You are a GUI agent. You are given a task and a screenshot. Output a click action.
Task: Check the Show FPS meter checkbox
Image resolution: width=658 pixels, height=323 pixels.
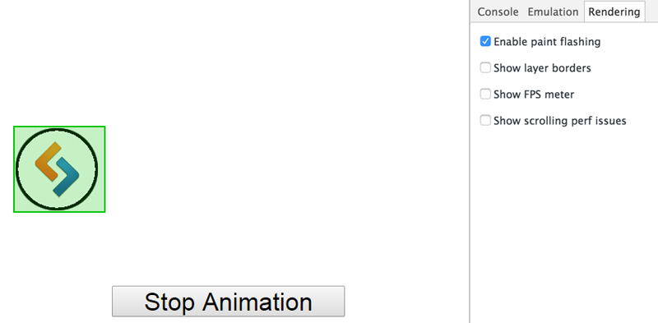click(485, 94)
